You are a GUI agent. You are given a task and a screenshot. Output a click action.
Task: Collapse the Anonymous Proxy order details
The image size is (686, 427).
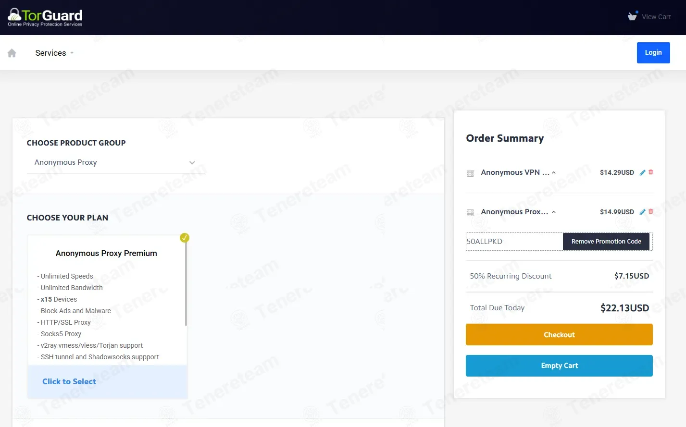tap(554, 212)
